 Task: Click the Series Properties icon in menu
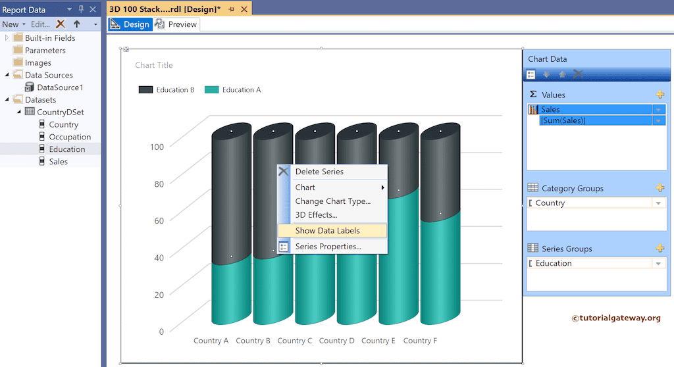[283, 247]
